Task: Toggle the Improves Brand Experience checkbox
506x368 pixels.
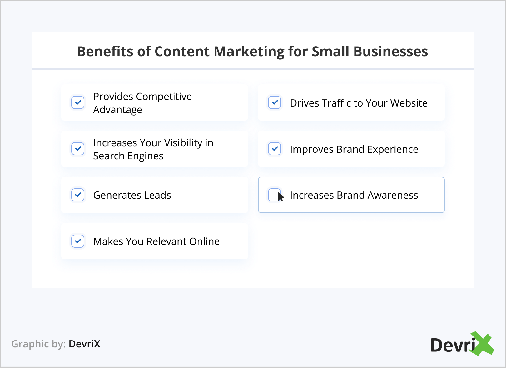Action: pos(275,149)
